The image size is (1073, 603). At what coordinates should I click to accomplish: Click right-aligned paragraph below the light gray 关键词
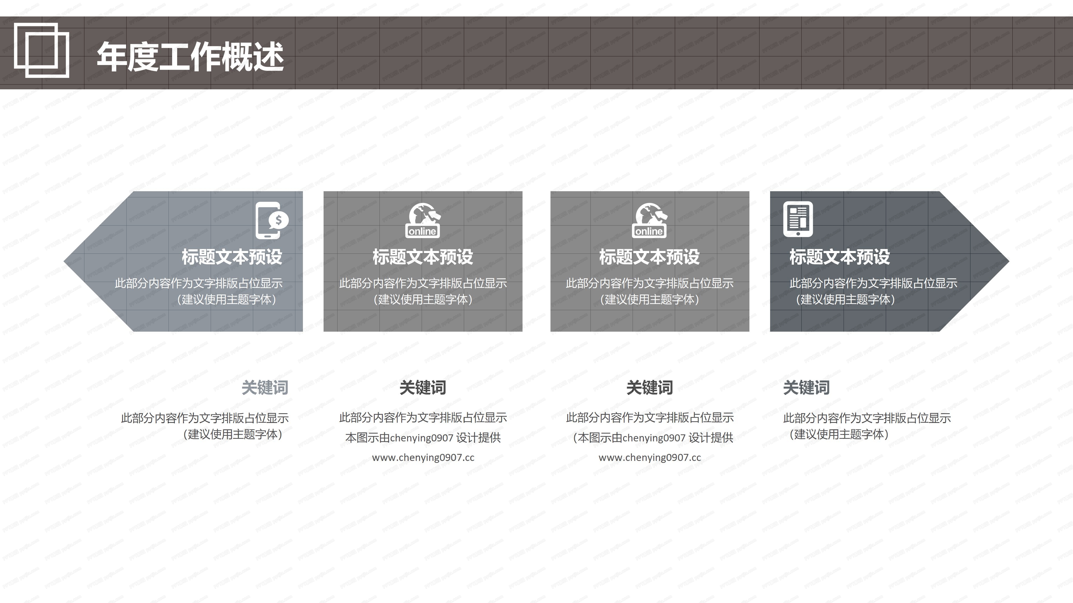205,426
